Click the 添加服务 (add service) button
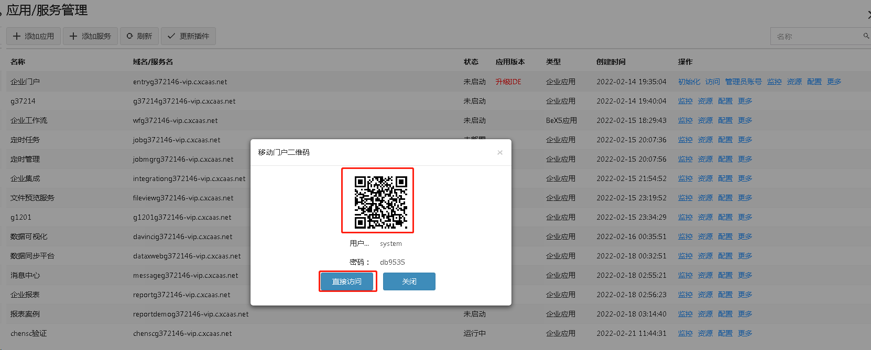871x350 pixels. (x=91, y=36)
